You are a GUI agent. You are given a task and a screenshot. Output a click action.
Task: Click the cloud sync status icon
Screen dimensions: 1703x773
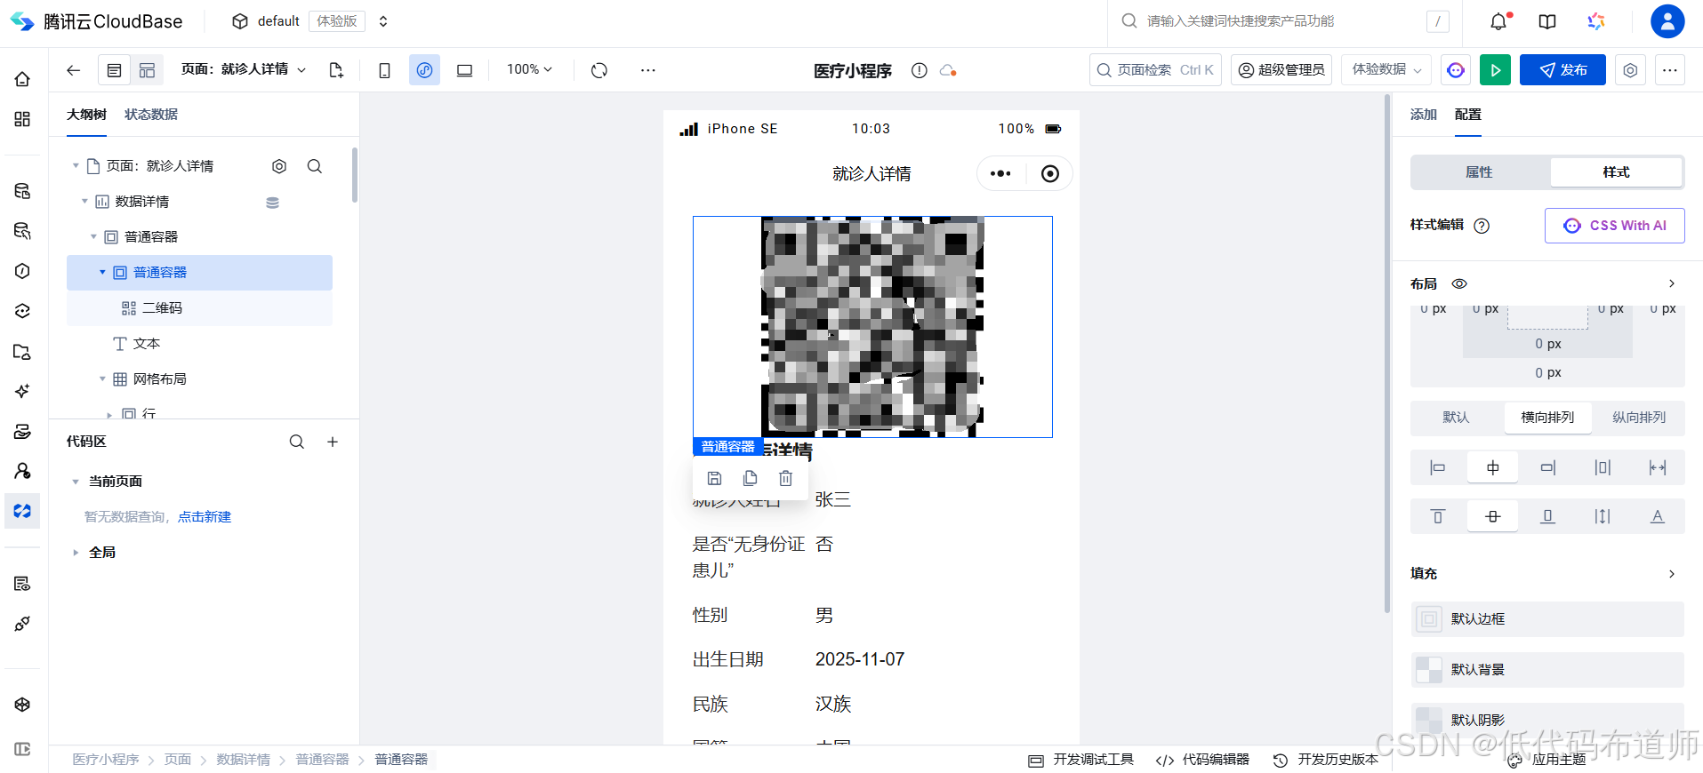click(x=948, y=70)
